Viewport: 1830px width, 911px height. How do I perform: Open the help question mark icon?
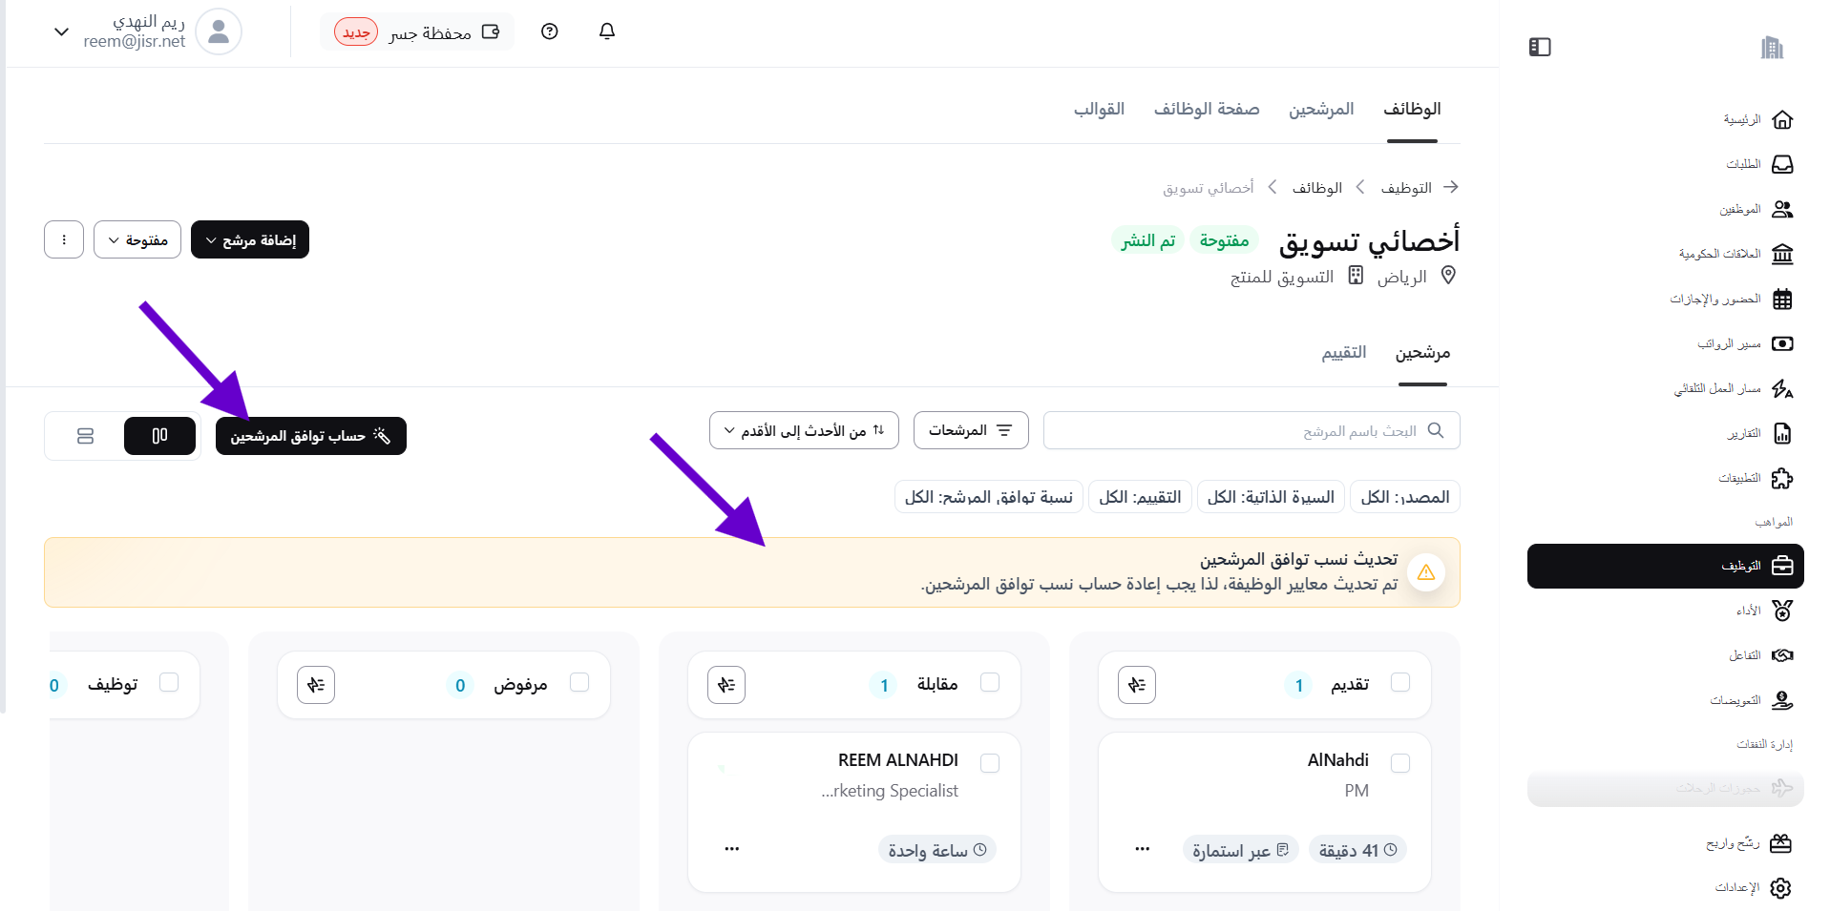[549, 31]
